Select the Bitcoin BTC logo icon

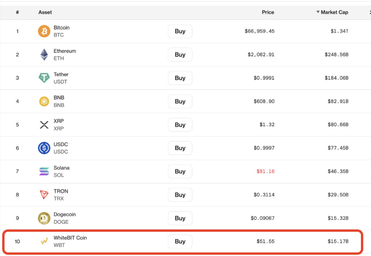[44, 31]
